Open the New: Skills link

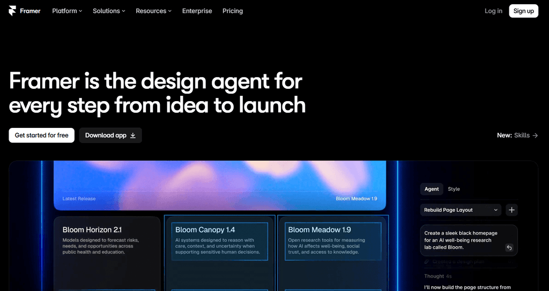(517, 135)
